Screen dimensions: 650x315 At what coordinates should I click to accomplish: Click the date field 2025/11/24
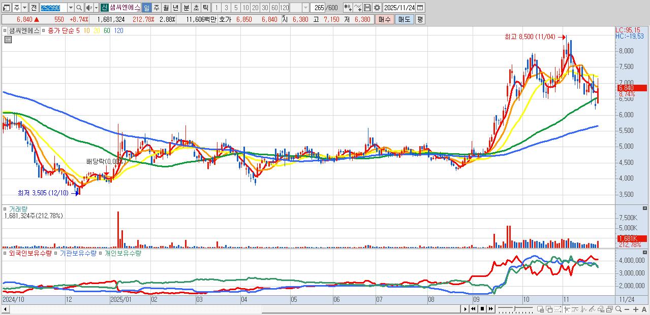pyautogui.click(x=399, y=8)
